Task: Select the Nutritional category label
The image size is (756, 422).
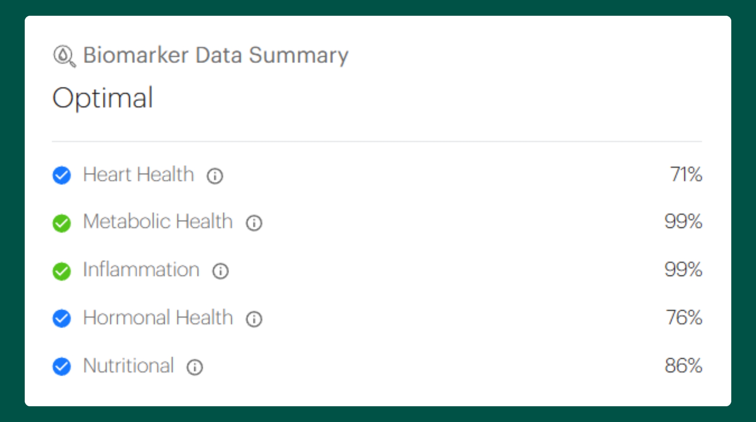Action: point(128,365)
